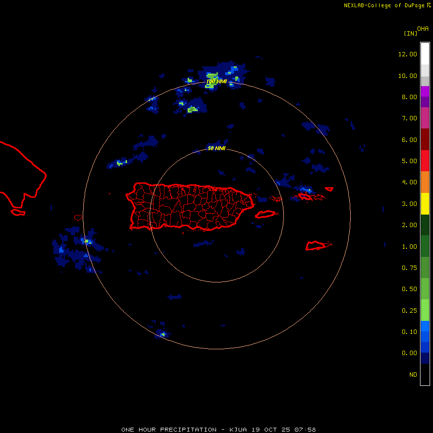The height and width of the screenshot is (433, 433).
Task: Click the 100 NMI range ring label
Action: tap(216, 81)
